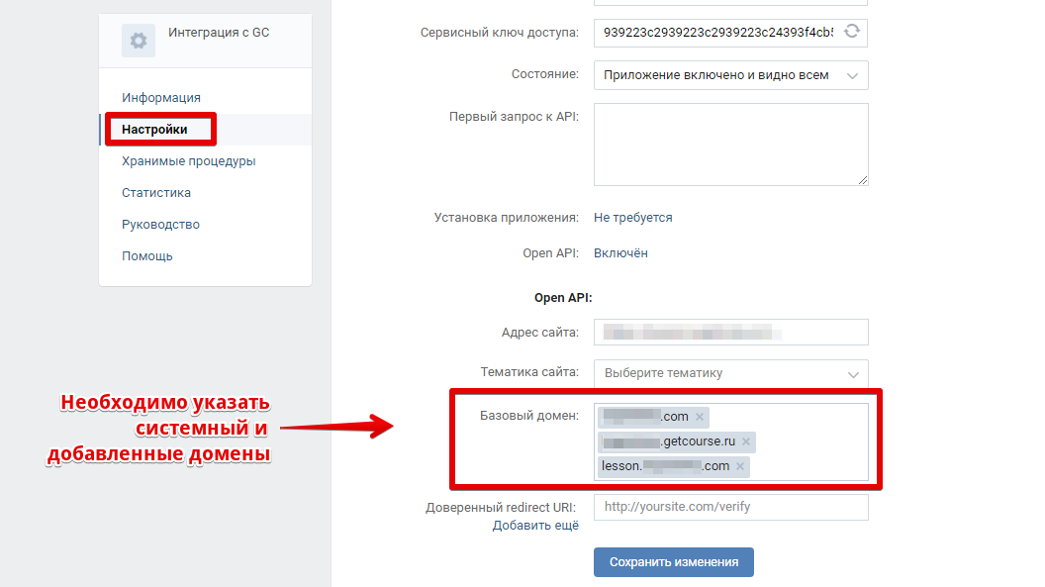Open the Информация menu item
The height and width of the screenshot is (587, 1045).
point(161,98)
